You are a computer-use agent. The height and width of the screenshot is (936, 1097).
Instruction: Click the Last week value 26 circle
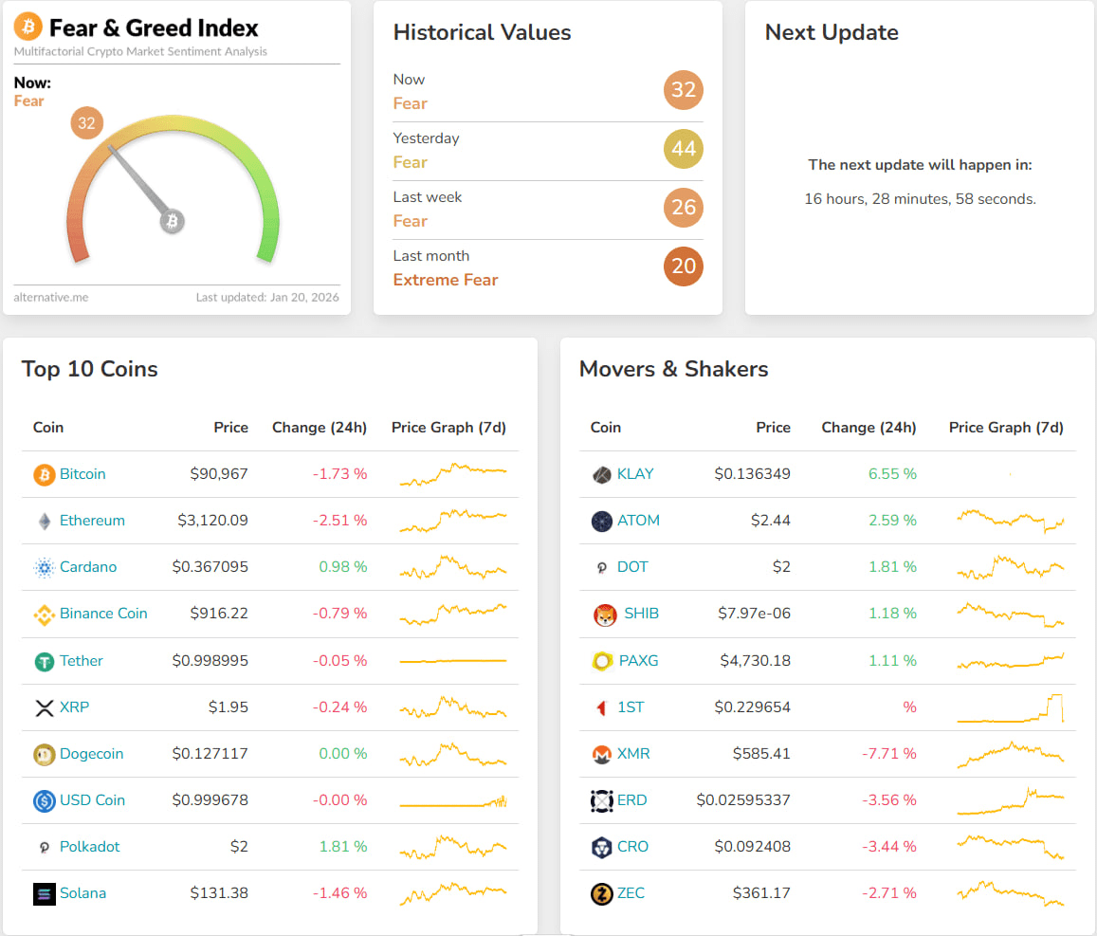click(684, 208)
